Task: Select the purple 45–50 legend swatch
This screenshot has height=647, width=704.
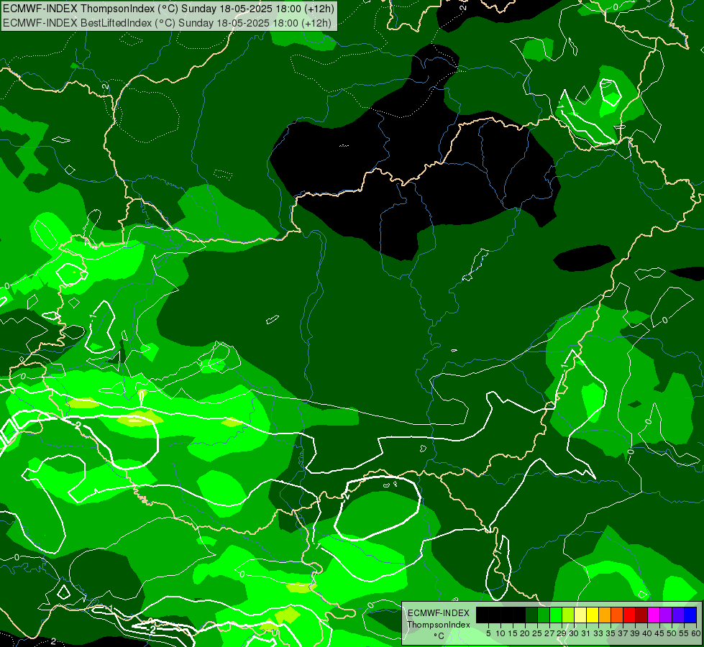Action: [666, 615]
